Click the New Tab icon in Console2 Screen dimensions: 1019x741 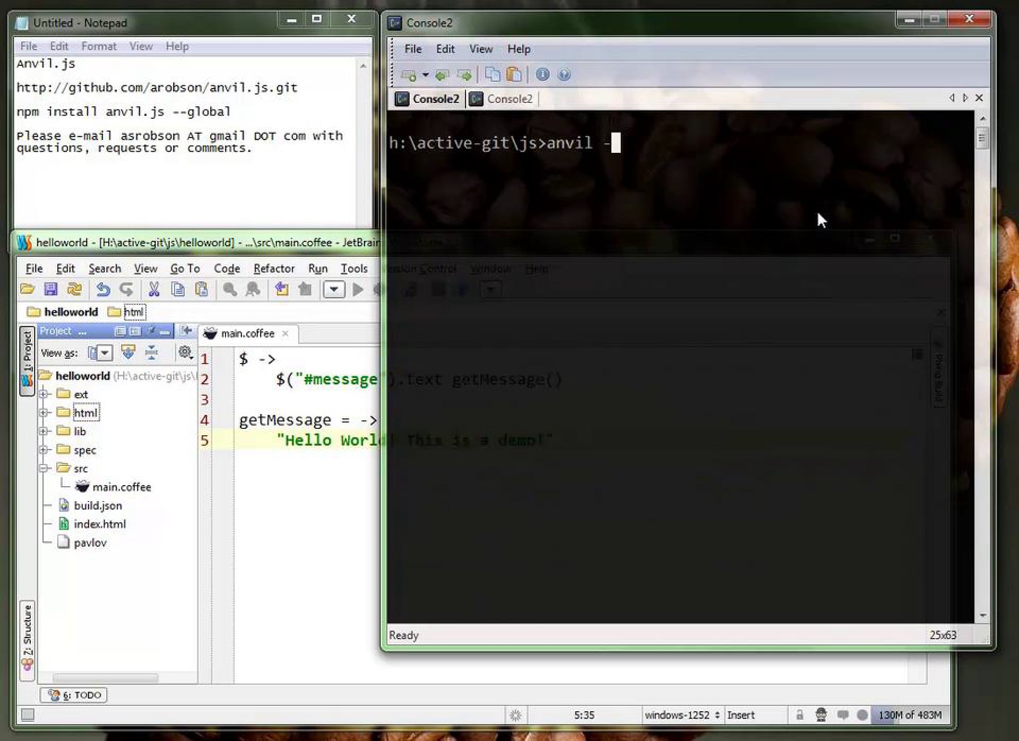[408, 75]
